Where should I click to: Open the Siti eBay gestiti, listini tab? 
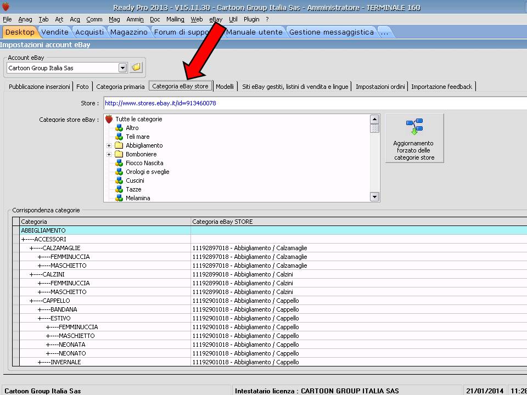(295, 87)
